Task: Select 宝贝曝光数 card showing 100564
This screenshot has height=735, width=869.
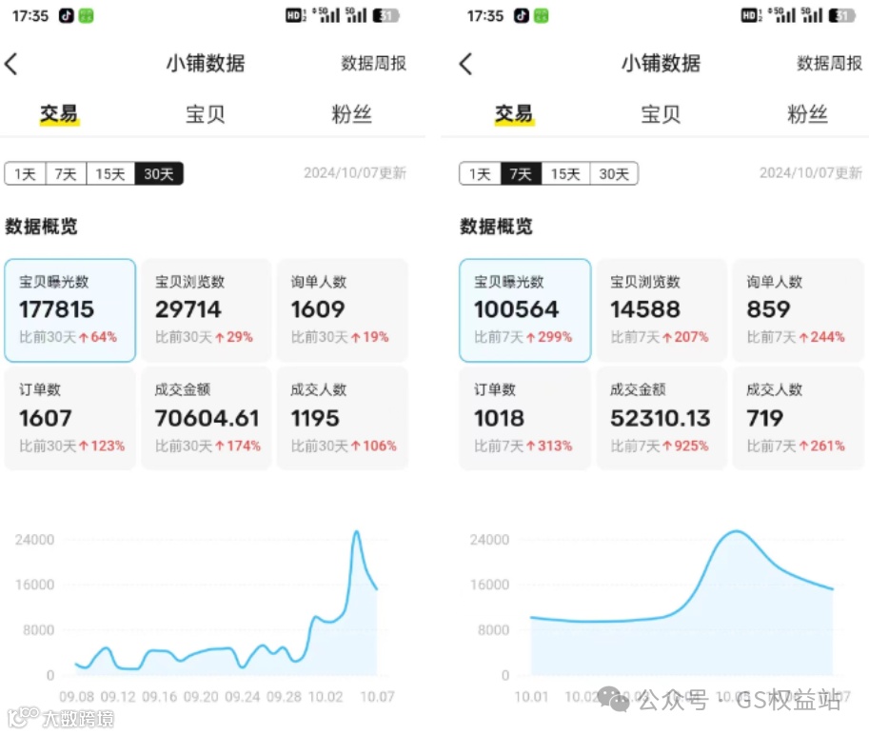Action: point(524,310)
